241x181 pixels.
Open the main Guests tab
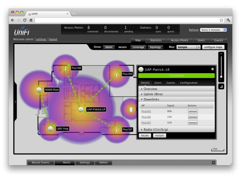[x=218, y=40]
